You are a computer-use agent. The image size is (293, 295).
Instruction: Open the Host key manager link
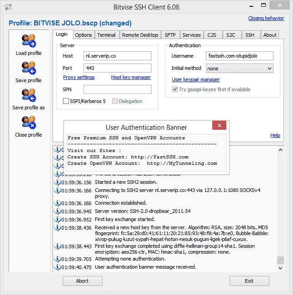pyautogui.click(x=131, y=77)
